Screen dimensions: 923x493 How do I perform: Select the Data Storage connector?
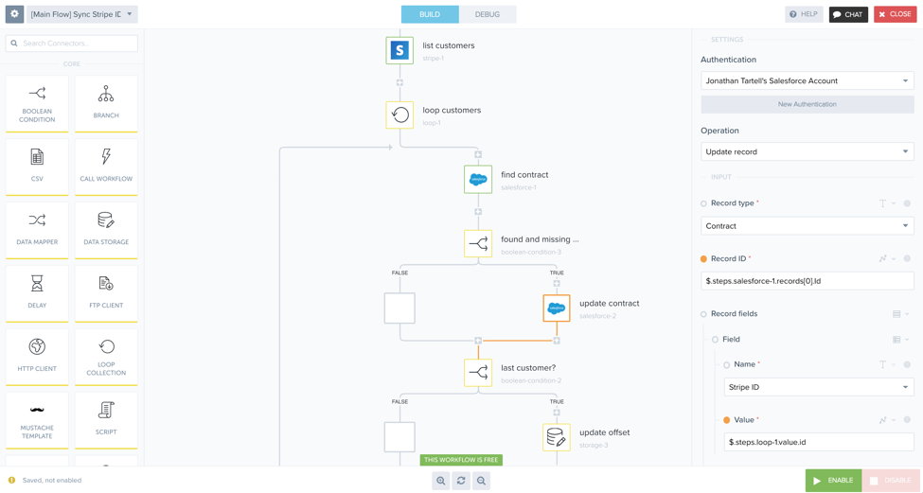click(106, 230)
